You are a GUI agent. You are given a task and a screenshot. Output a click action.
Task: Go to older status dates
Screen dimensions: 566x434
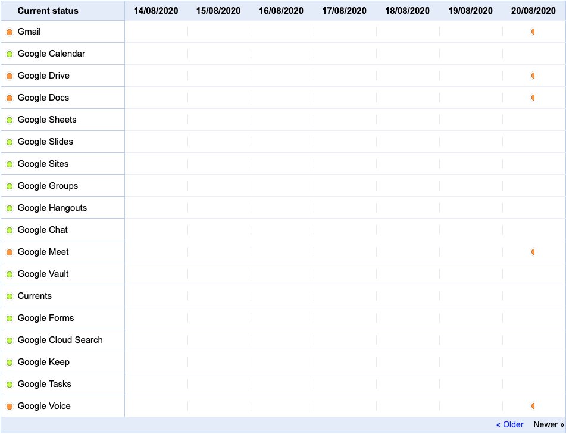509,424
